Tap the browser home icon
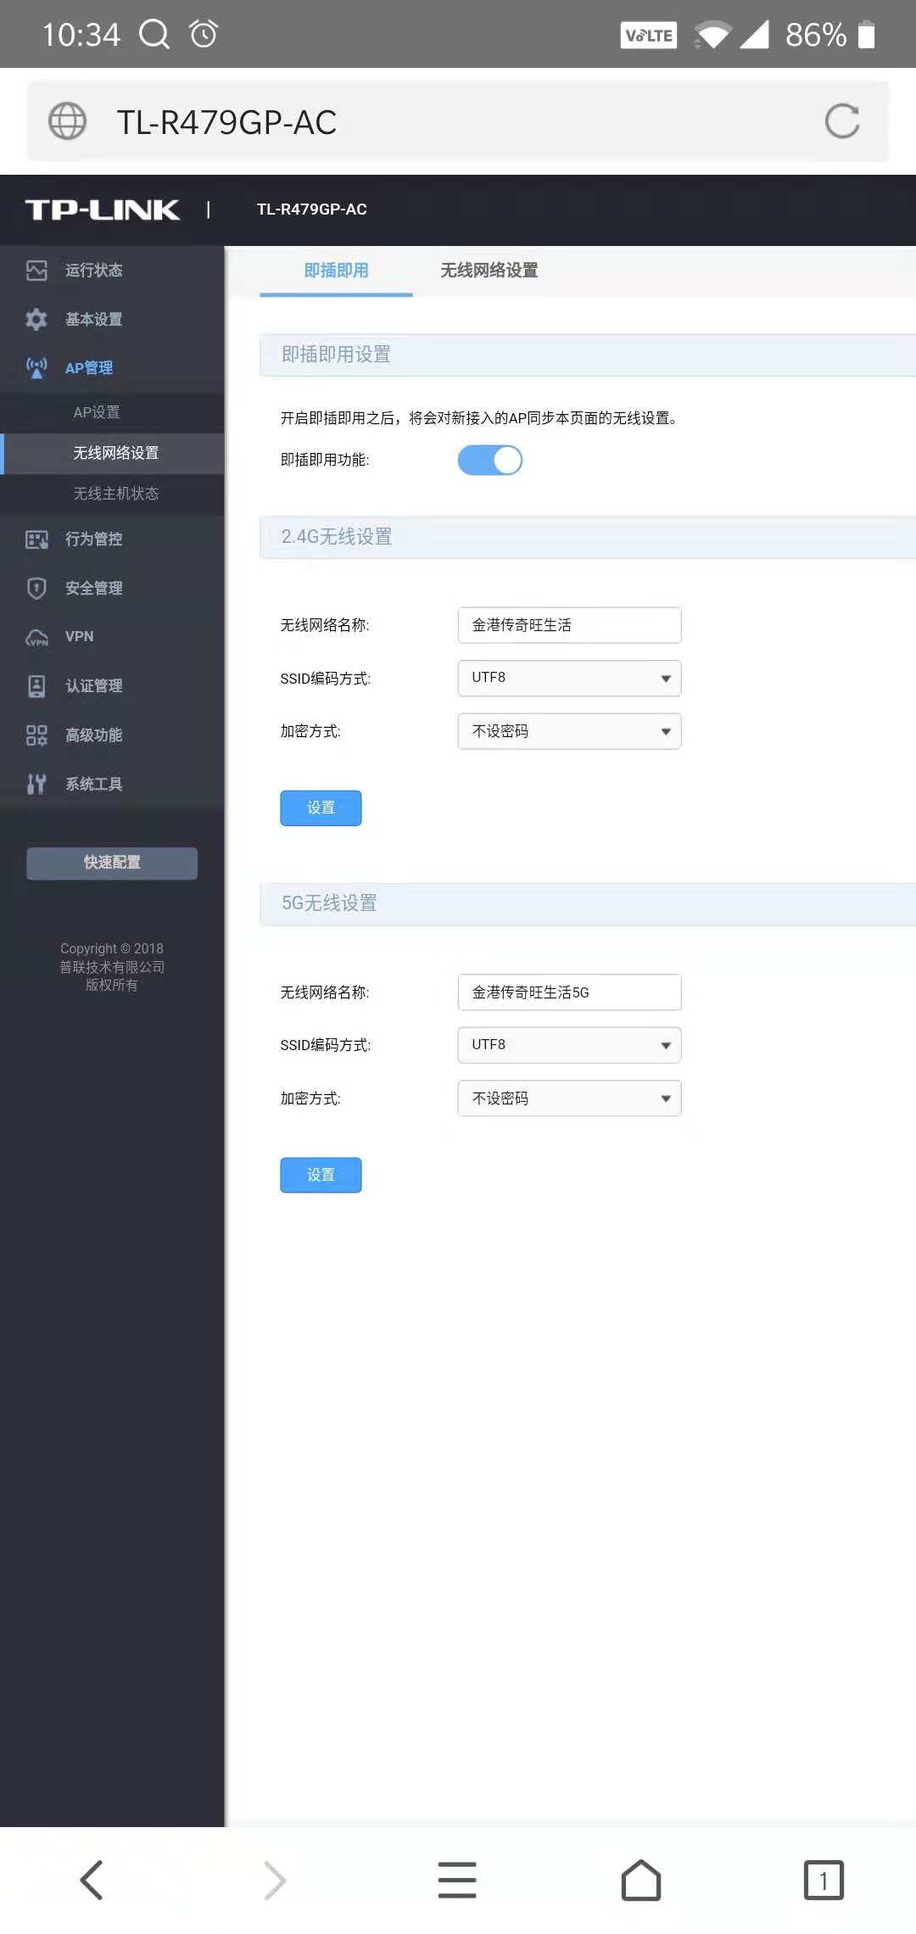The width and height of the screenshot is (916, 1934). click(641, 1880)
